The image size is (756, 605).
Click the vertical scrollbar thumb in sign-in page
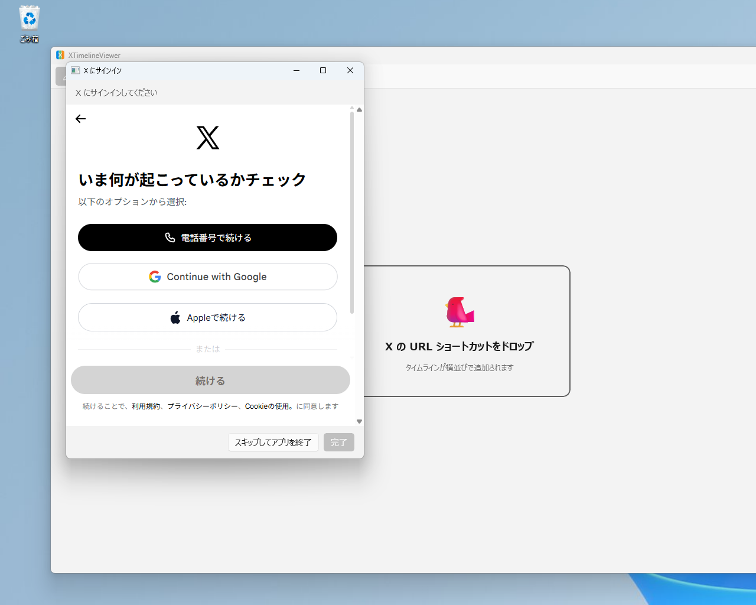tap(352, 213)
